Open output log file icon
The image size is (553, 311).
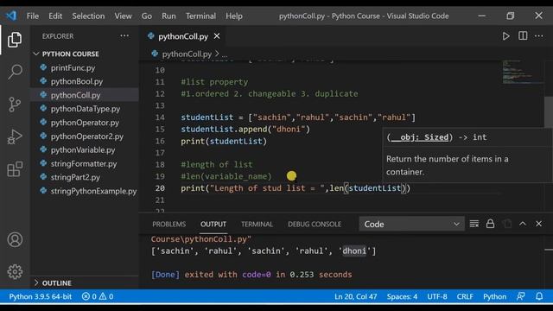coord(507,224)
